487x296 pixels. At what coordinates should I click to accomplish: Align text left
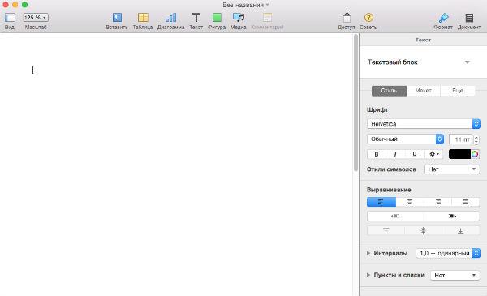[381, 202]
